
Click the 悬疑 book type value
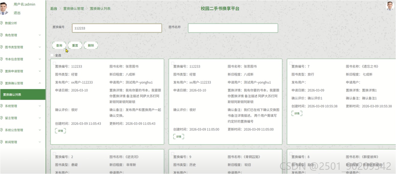coord(74,165)
